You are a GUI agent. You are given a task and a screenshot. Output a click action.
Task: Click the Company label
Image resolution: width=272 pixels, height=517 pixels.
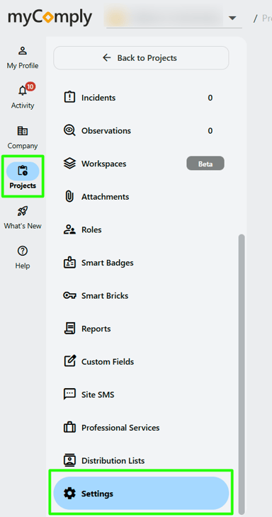click(x=23, y=146)
